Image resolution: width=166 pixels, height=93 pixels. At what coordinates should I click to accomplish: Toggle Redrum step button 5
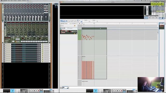coord(28,41)
